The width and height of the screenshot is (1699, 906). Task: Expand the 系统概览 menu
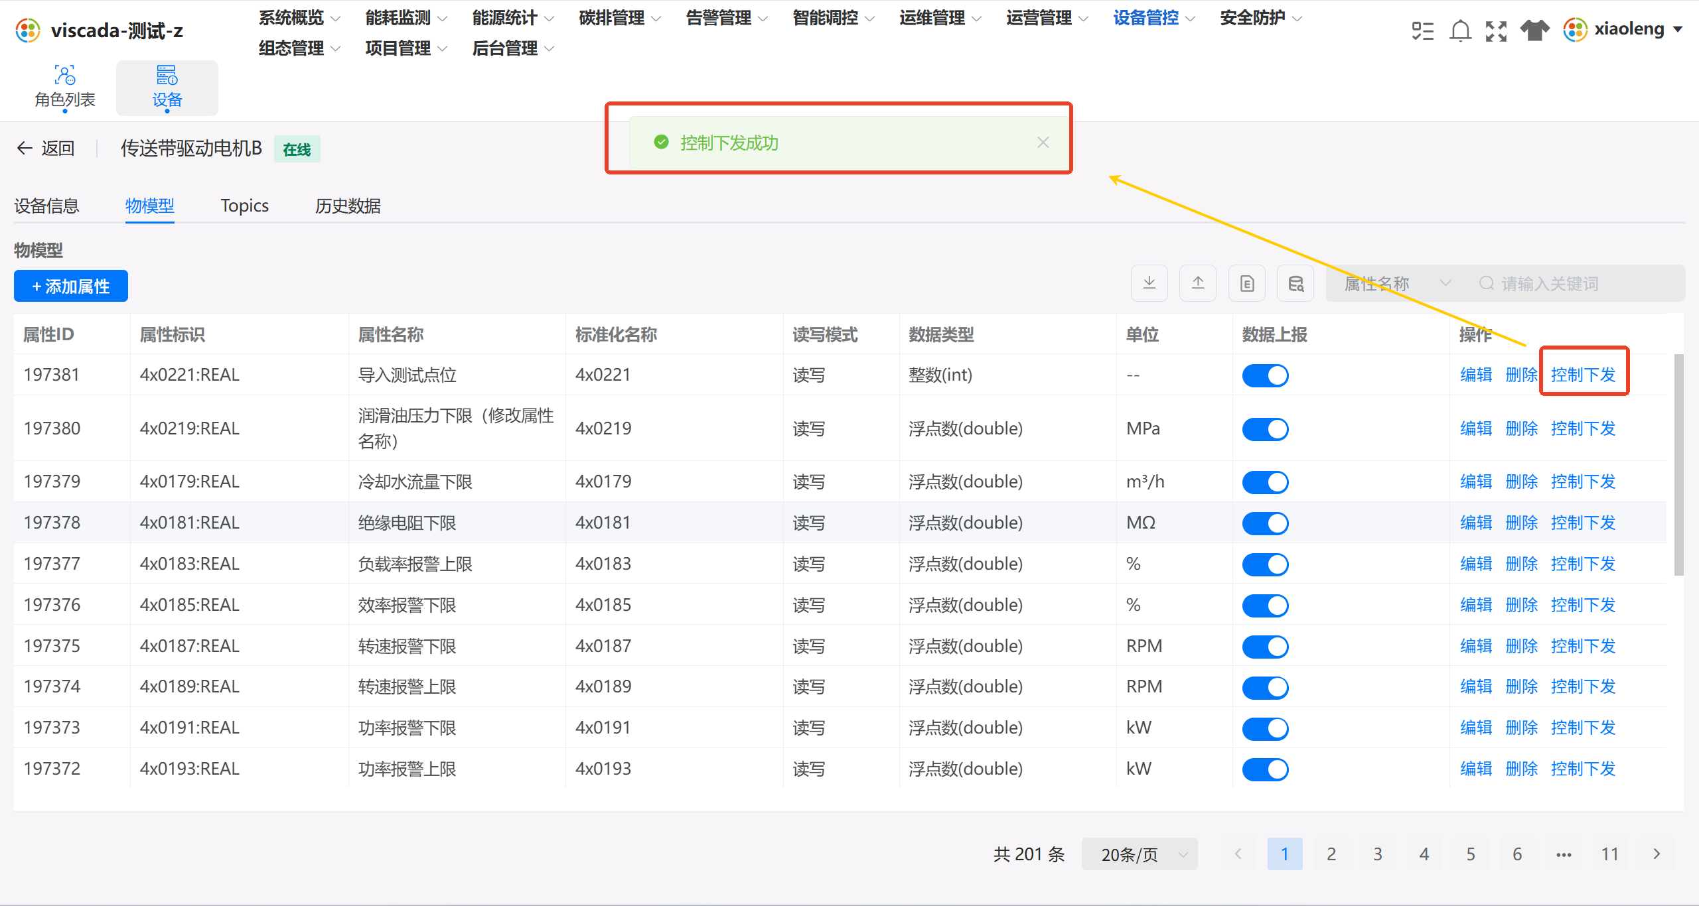299,18
